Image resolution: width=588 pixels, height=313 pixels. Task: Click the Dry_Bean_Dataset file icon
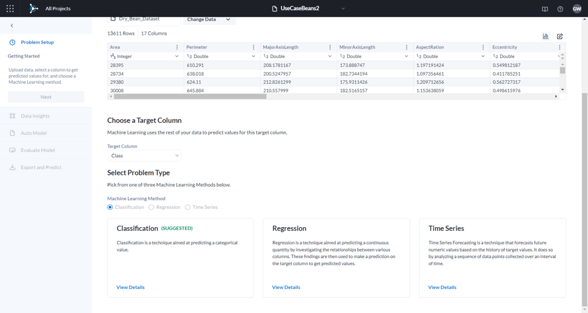tap(113, 19)
